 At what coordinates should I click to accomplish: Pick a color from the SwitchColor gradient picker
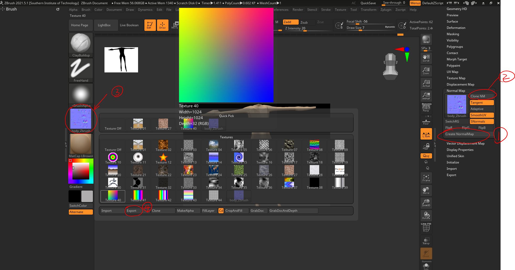point(81,171)
